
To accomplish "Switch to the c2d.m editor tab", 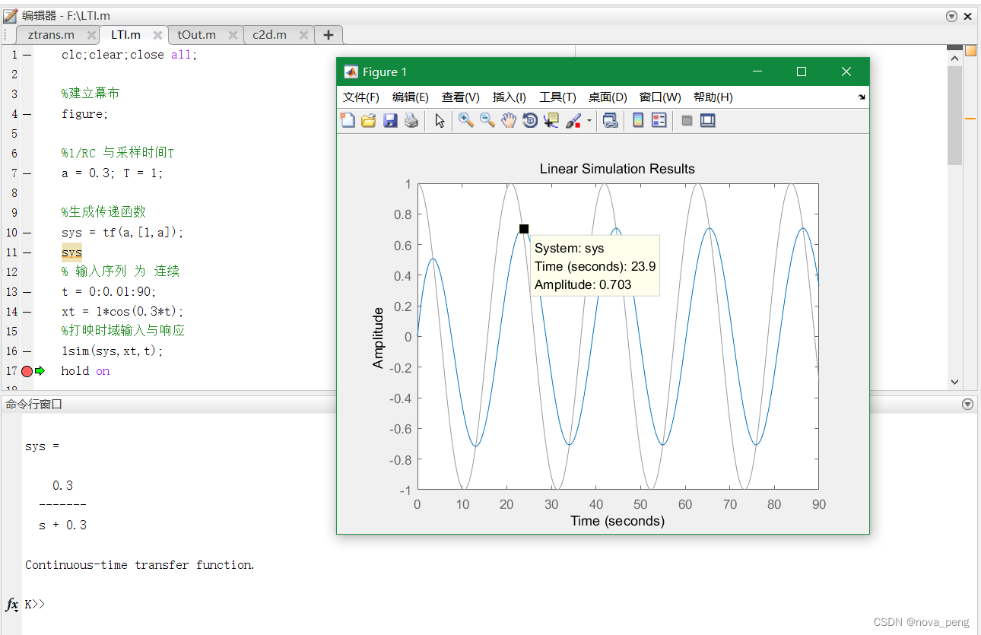I will pos(270,35).
